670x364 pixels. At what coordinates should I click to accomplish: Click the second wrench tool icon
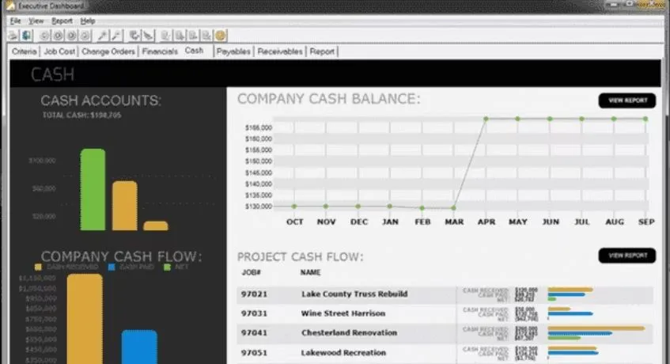tap(116, 36)
